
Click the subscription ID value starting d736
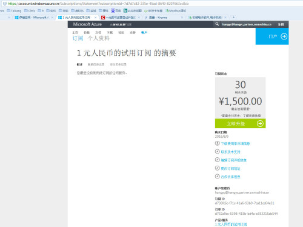tap(245, 203)
